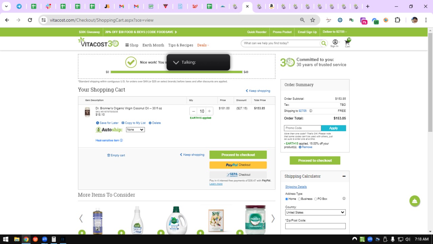Screen dimensions: 433x244
Task: Click the Heat-sensitive item info icon
Action: 121,141
